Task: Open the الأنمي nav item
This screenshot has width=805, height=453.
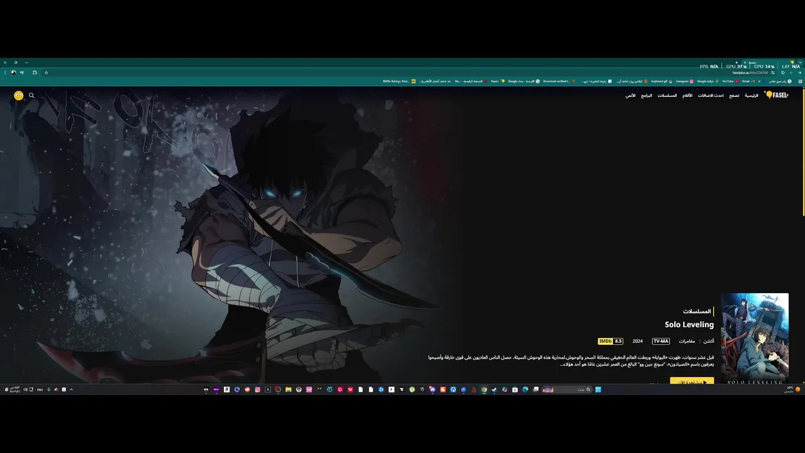Action: tap(630, 96)
